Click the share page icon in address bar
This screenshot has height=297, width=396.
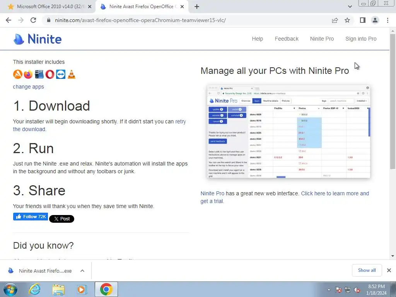pos(335,20)
